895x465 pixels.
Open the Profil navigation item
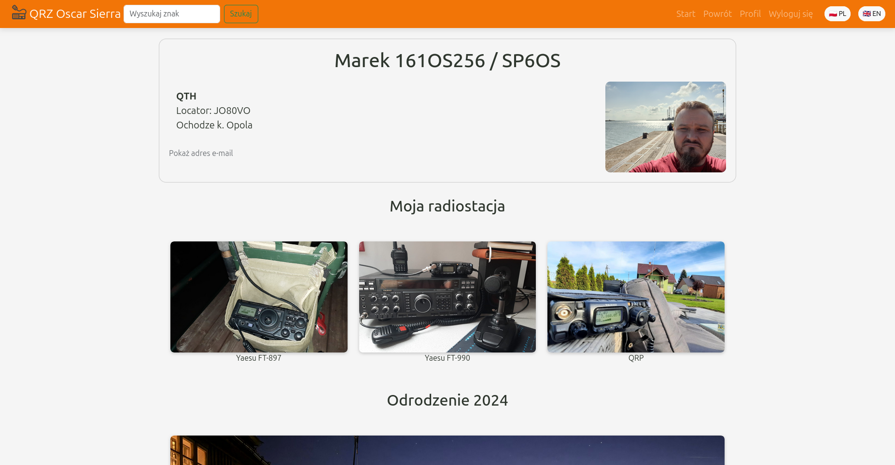tap(750, 14)
